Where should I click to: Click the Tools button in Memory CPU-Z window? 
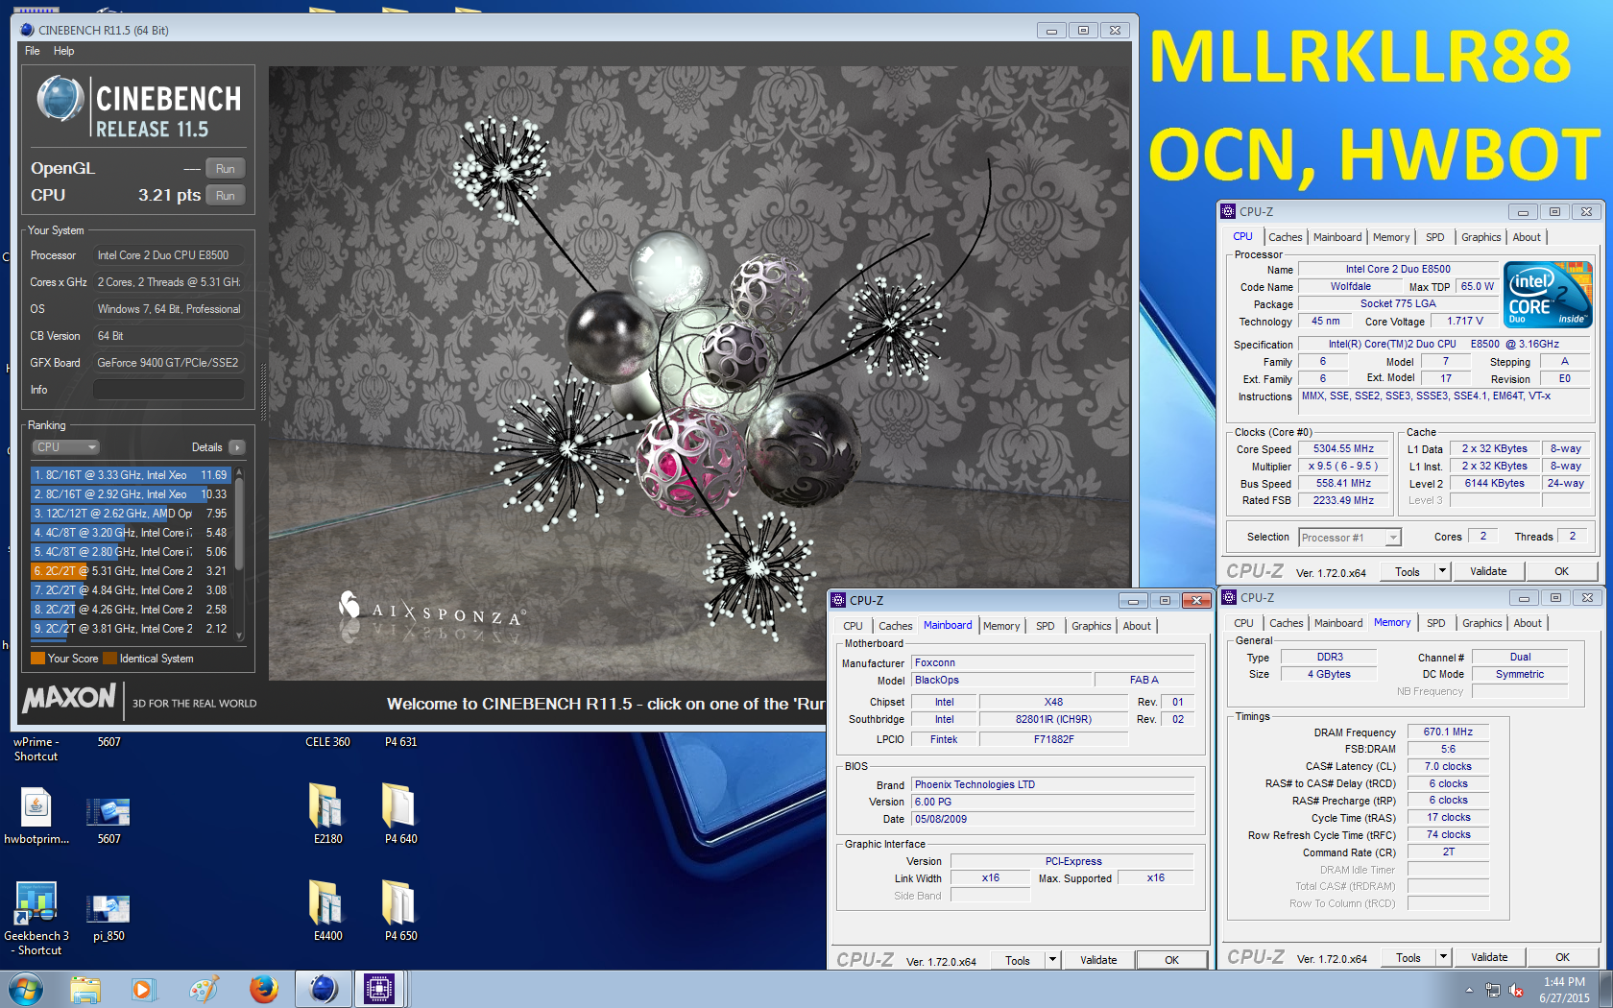tap(1408, 957)
